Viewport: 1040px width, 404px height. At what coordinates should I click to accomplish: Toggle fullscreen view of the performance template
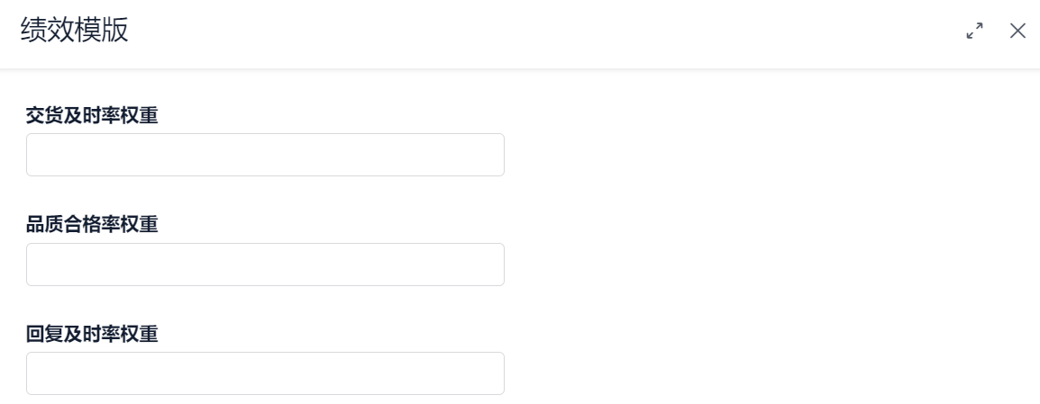974,31
